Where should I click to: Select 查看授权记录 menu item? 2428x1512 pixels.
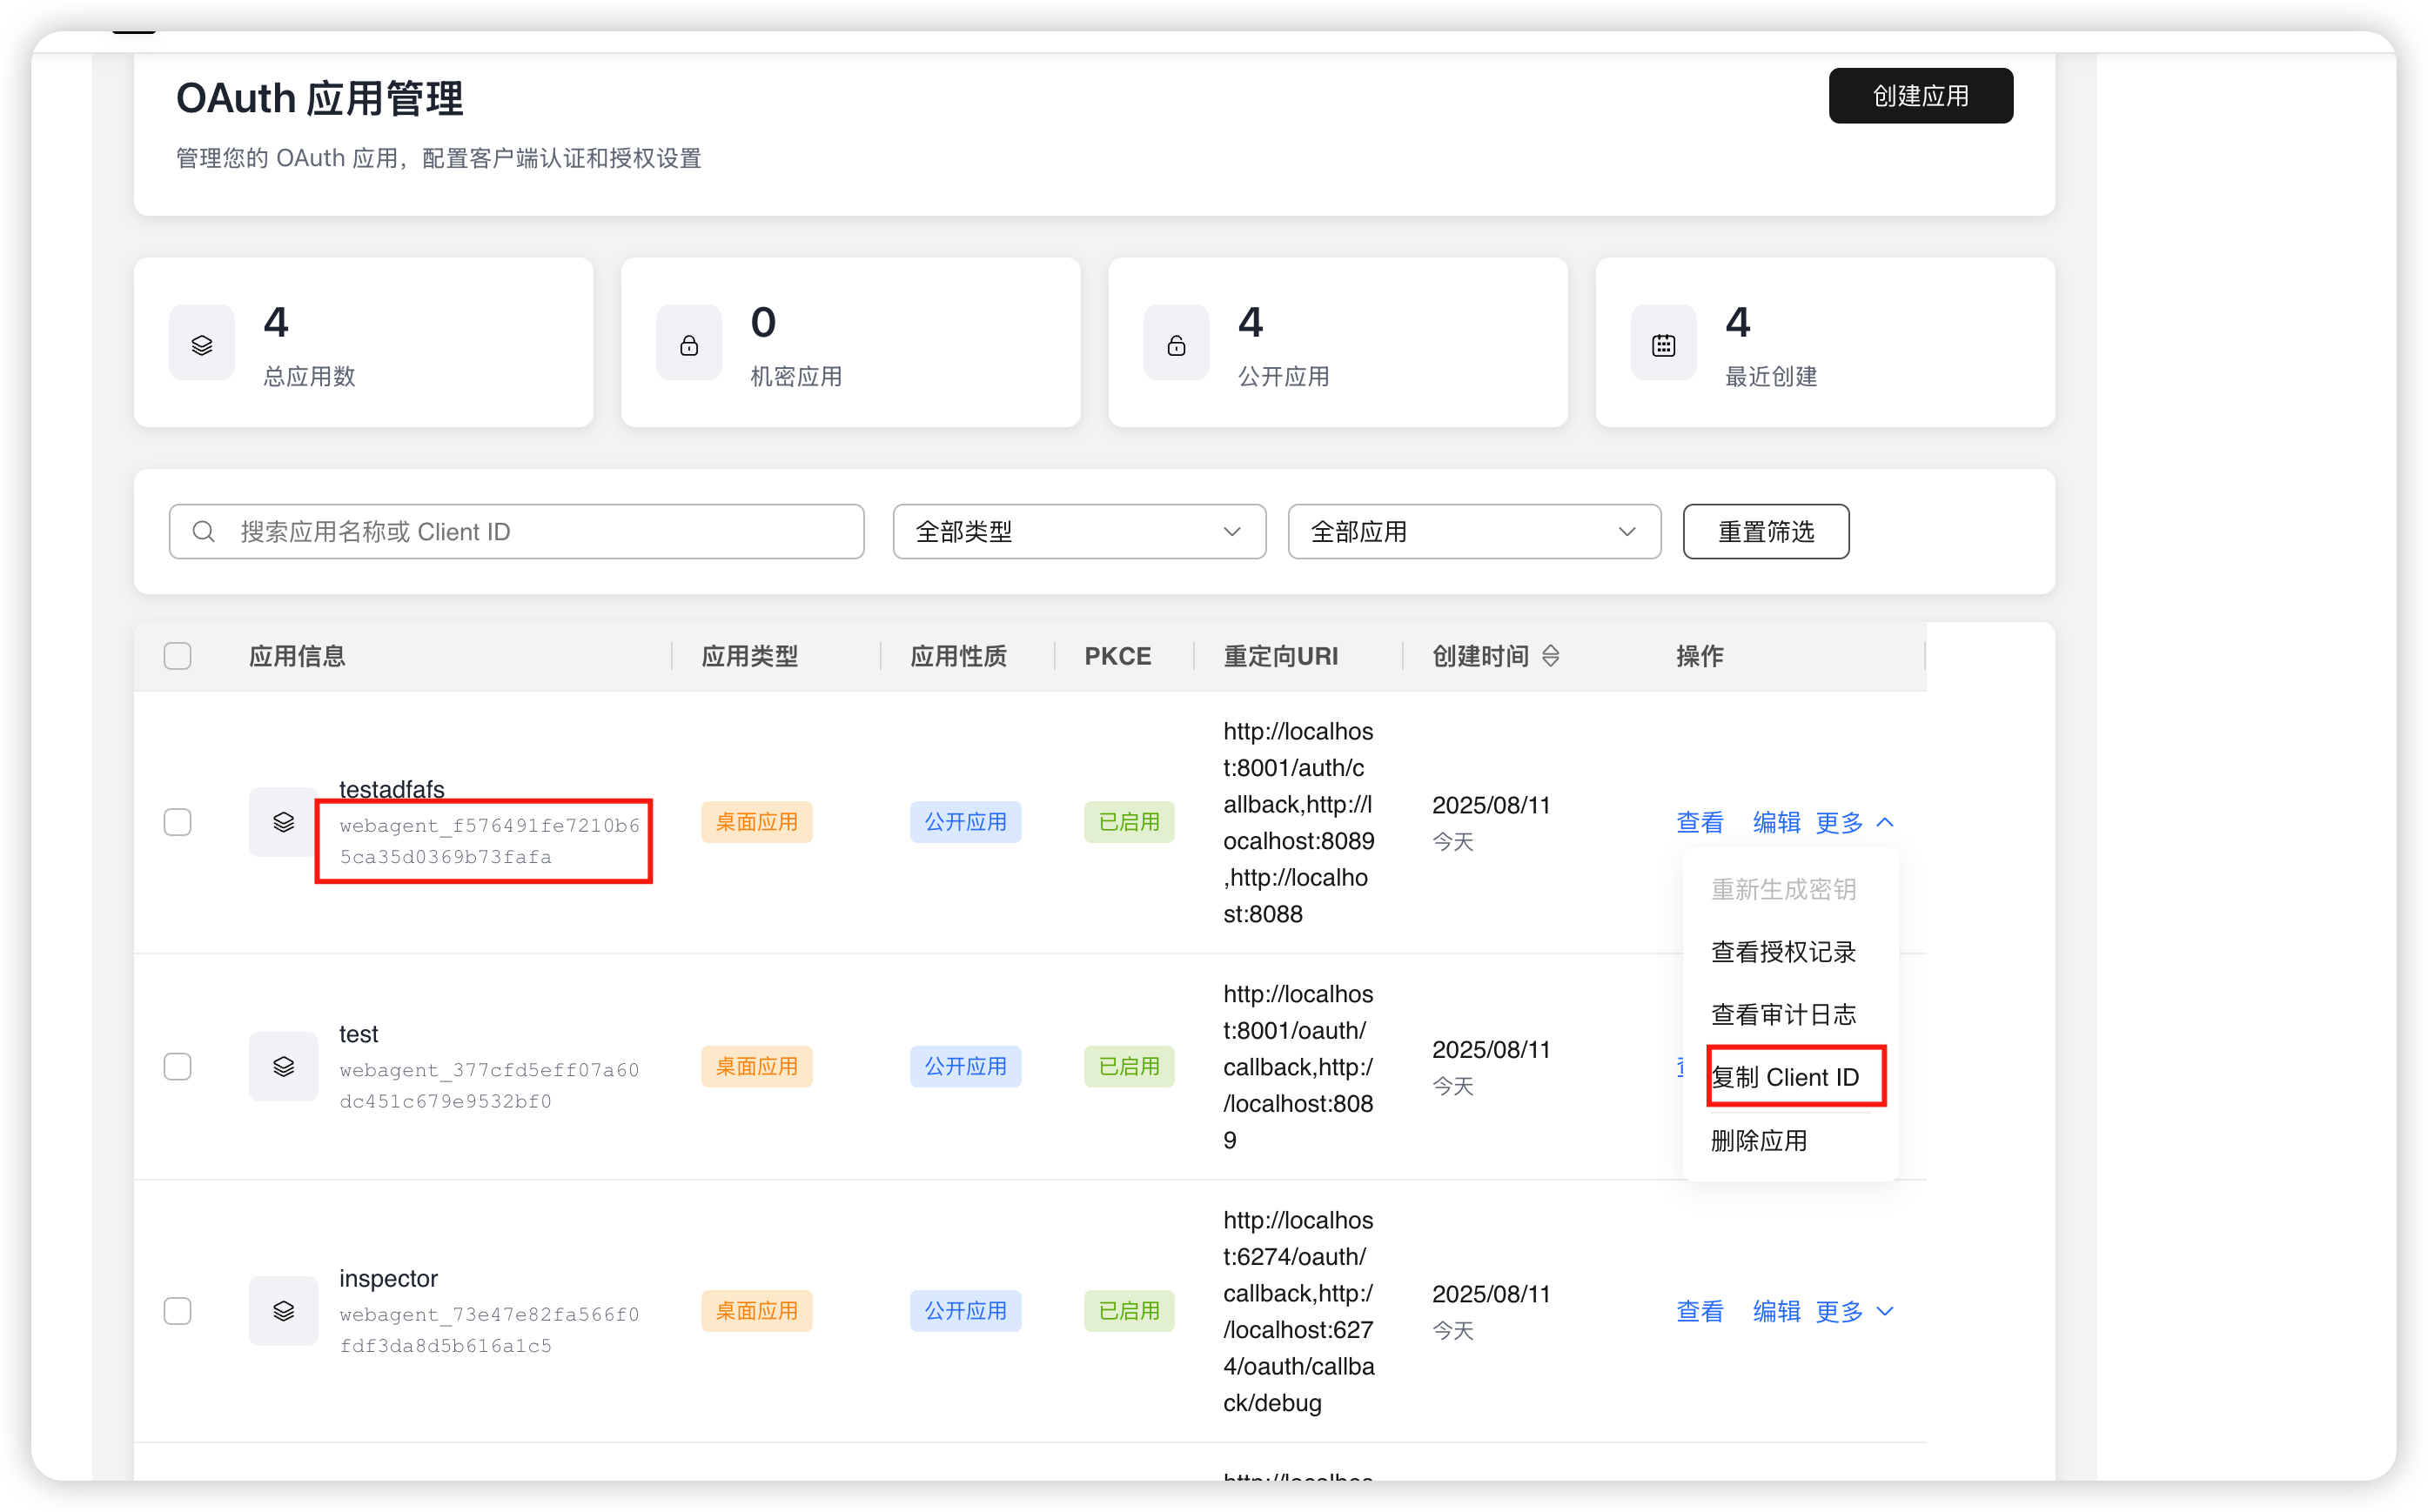click(x=1783, y=952)
